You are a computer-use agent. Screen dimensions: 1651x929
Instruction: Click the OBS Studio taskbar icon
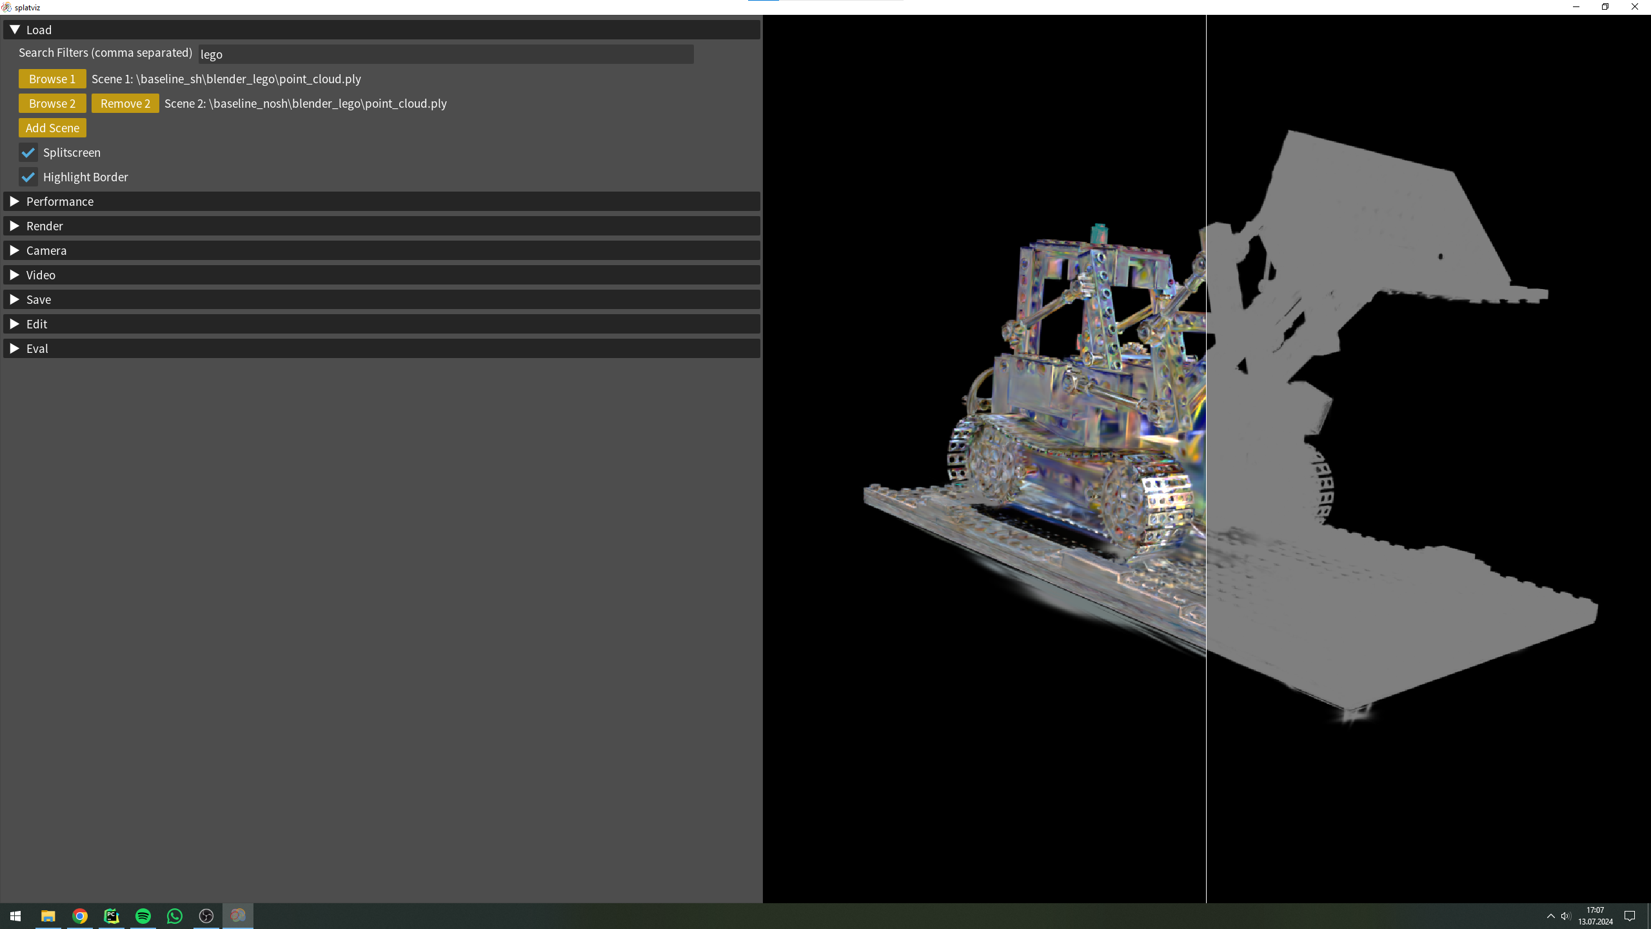pyautogui.click(x=206, y=916)
